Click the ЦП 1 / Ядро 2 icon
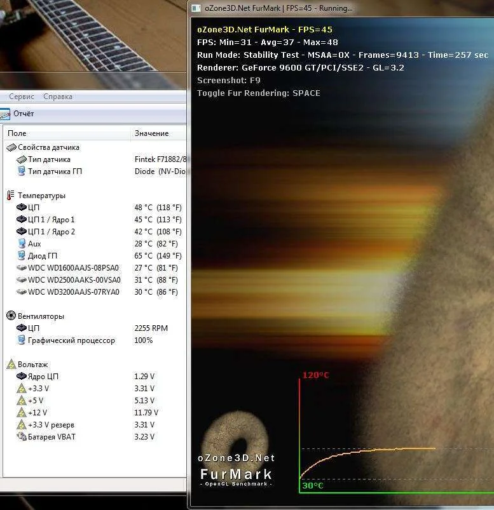The width and height of the screenshot is (494, 510). pos(22,231)
